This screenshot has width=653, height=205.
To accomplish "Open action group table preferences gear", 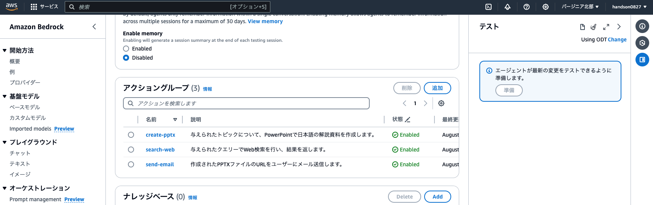I will click(441, 103).
